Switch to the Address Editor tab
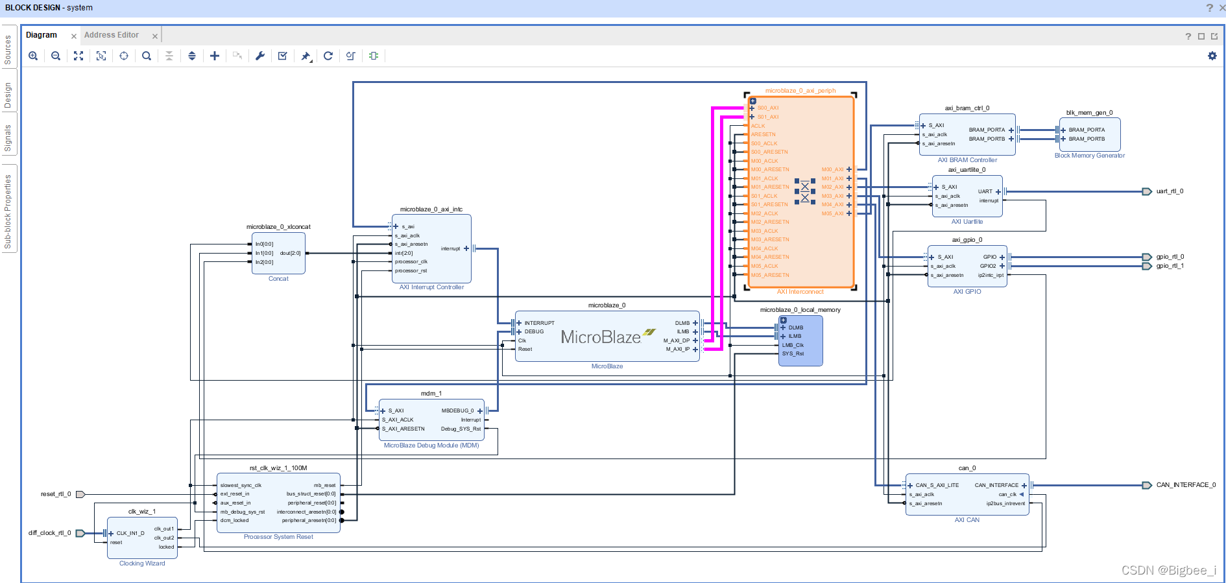Screen dimensions: 1226x583 pos(112,35)
